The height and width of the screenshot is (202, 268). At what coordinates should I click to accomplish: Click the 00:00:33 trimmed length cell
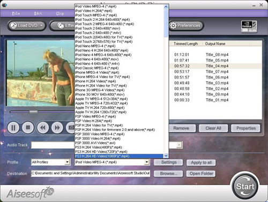click(182, 100)
